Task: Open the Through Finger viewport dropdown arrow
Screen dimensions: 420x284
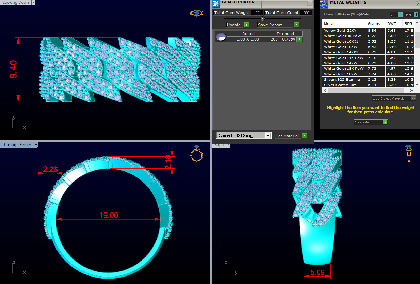Action: click(x=35, y=145)
